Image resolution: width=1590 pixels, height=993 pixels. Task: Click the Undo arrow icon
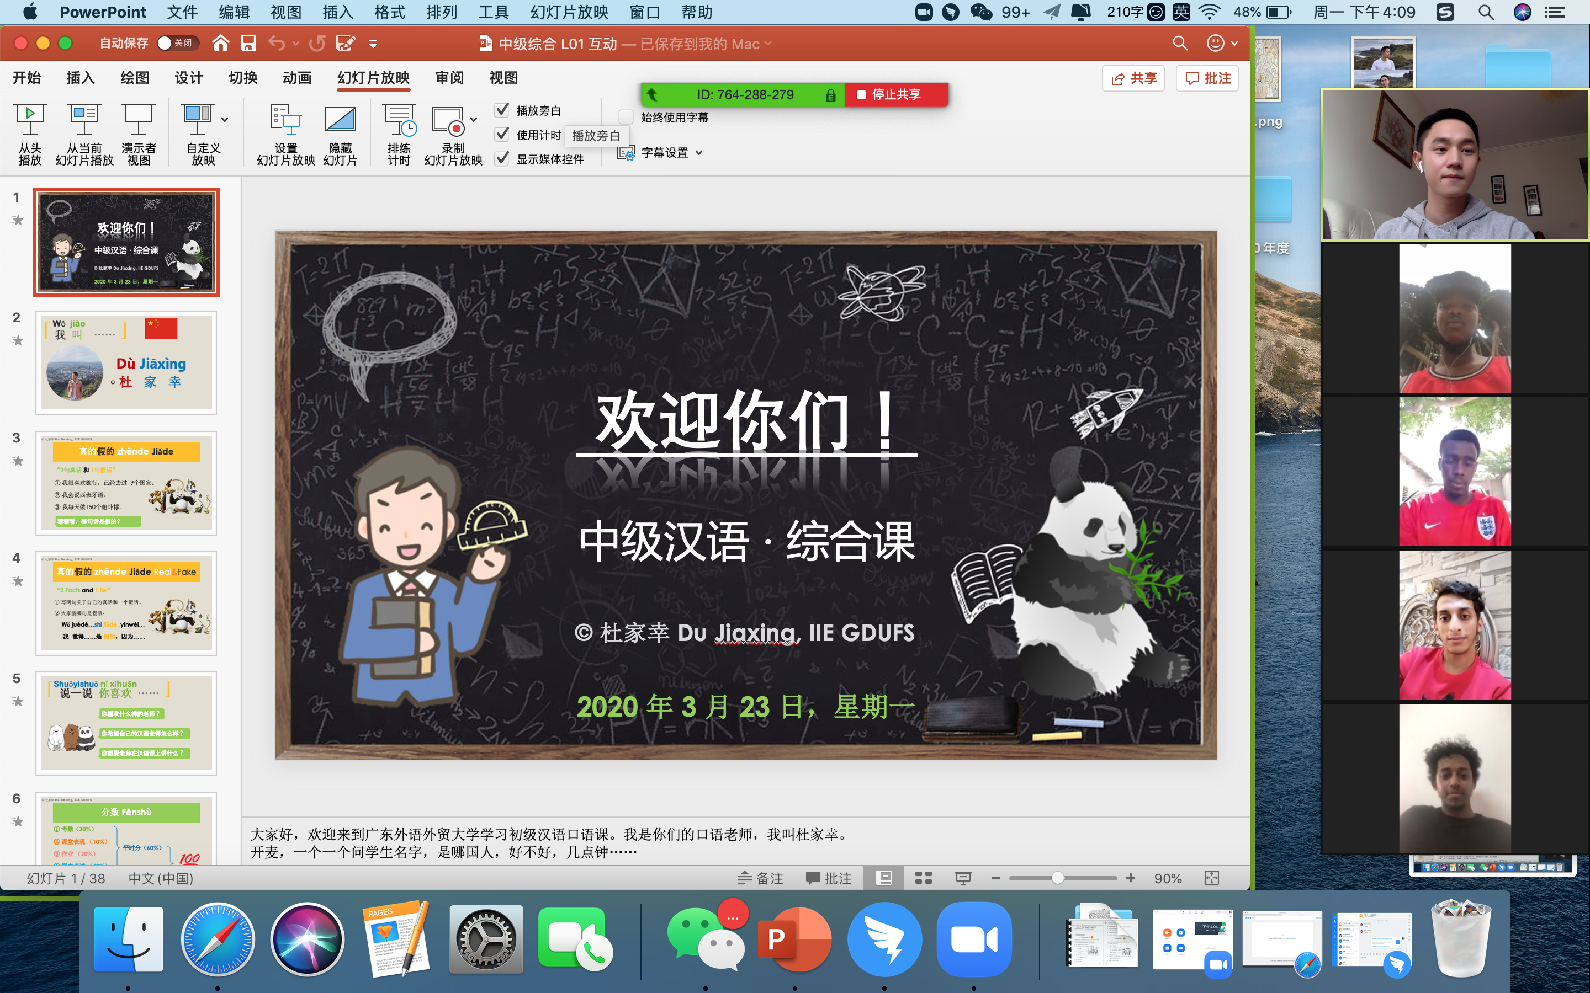click(277, 44)
